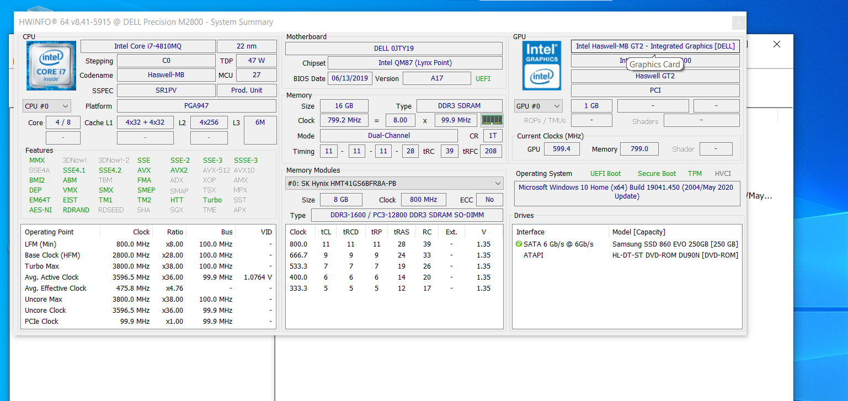Click the GPU memory size field 1 GB

point(591,106)
